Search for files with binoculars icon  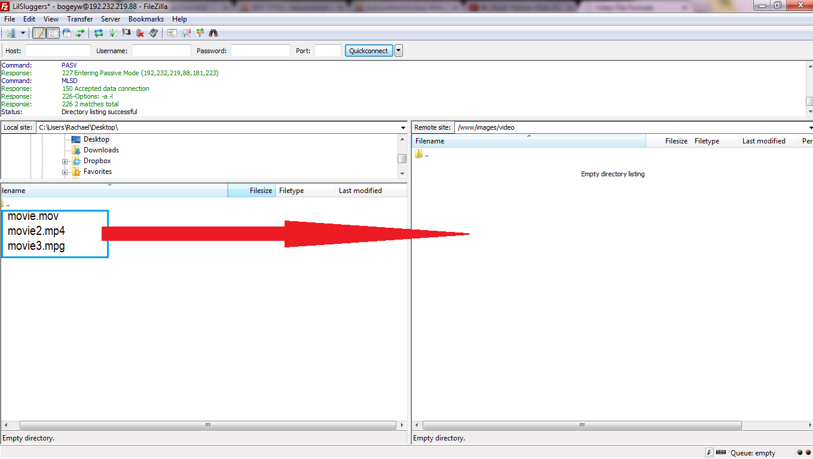tap(213, 33)
